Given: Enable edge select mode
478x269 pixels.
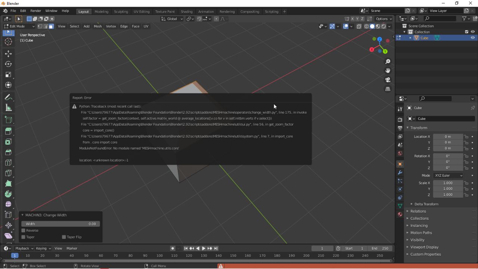Looking at the screenshot, I should click(x=46, y=26).
